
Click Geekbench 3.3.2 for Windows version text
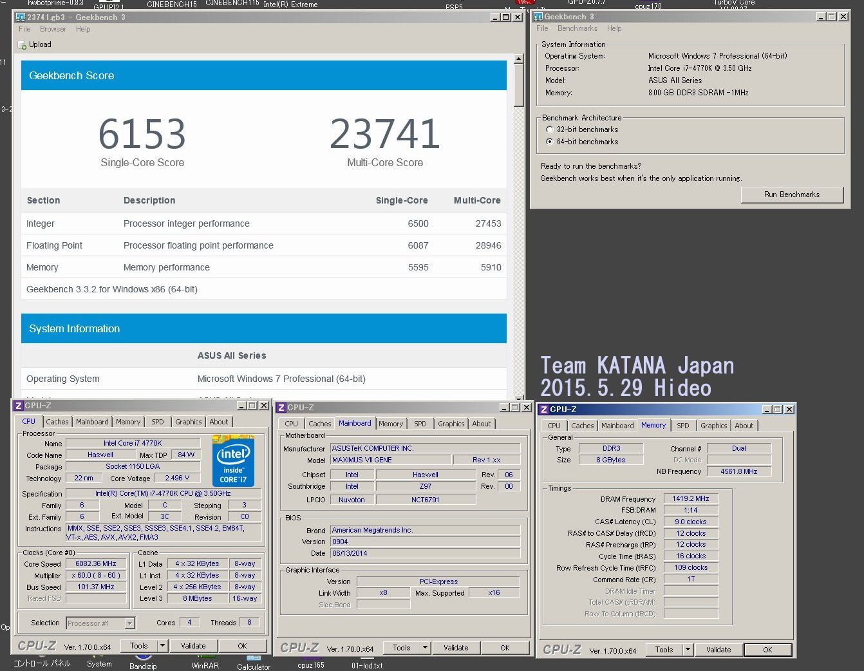112,289
